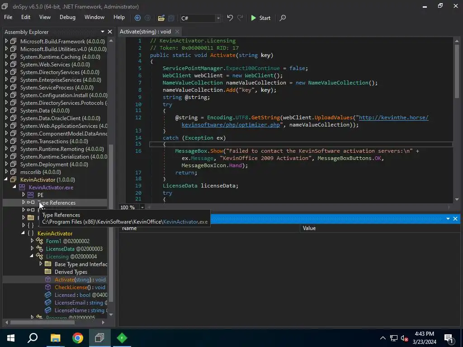Expand the LicenseData class node
Image resolution: width=463 pixels, height=347 pixels.
coord(32,248)
